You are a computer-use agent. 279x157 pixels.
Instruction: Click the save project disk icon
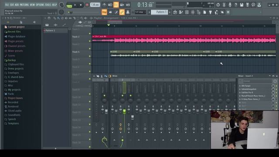pyautogui.click(x=242, y=5)
